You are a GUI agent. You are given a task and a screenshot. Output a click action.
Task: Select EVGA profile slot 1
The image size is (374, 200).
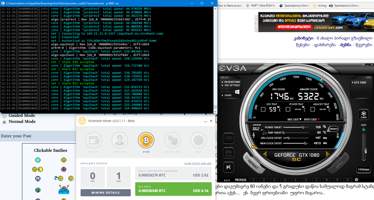click(x=253, y=180)
